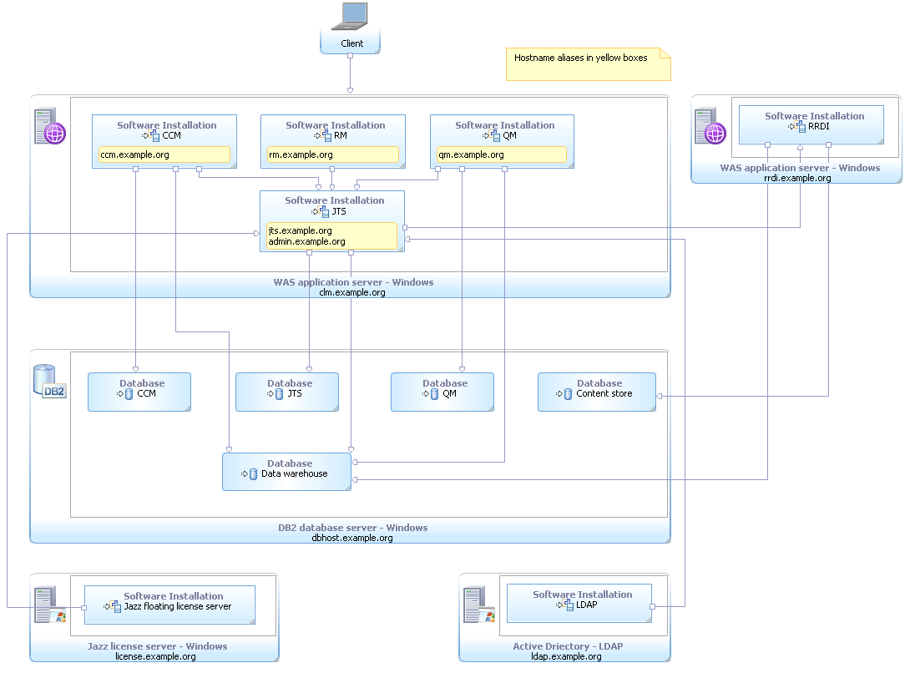The image size is (910, 673).
Task: Click the 'Data warehouse' database label
Action: coord(294,473)
